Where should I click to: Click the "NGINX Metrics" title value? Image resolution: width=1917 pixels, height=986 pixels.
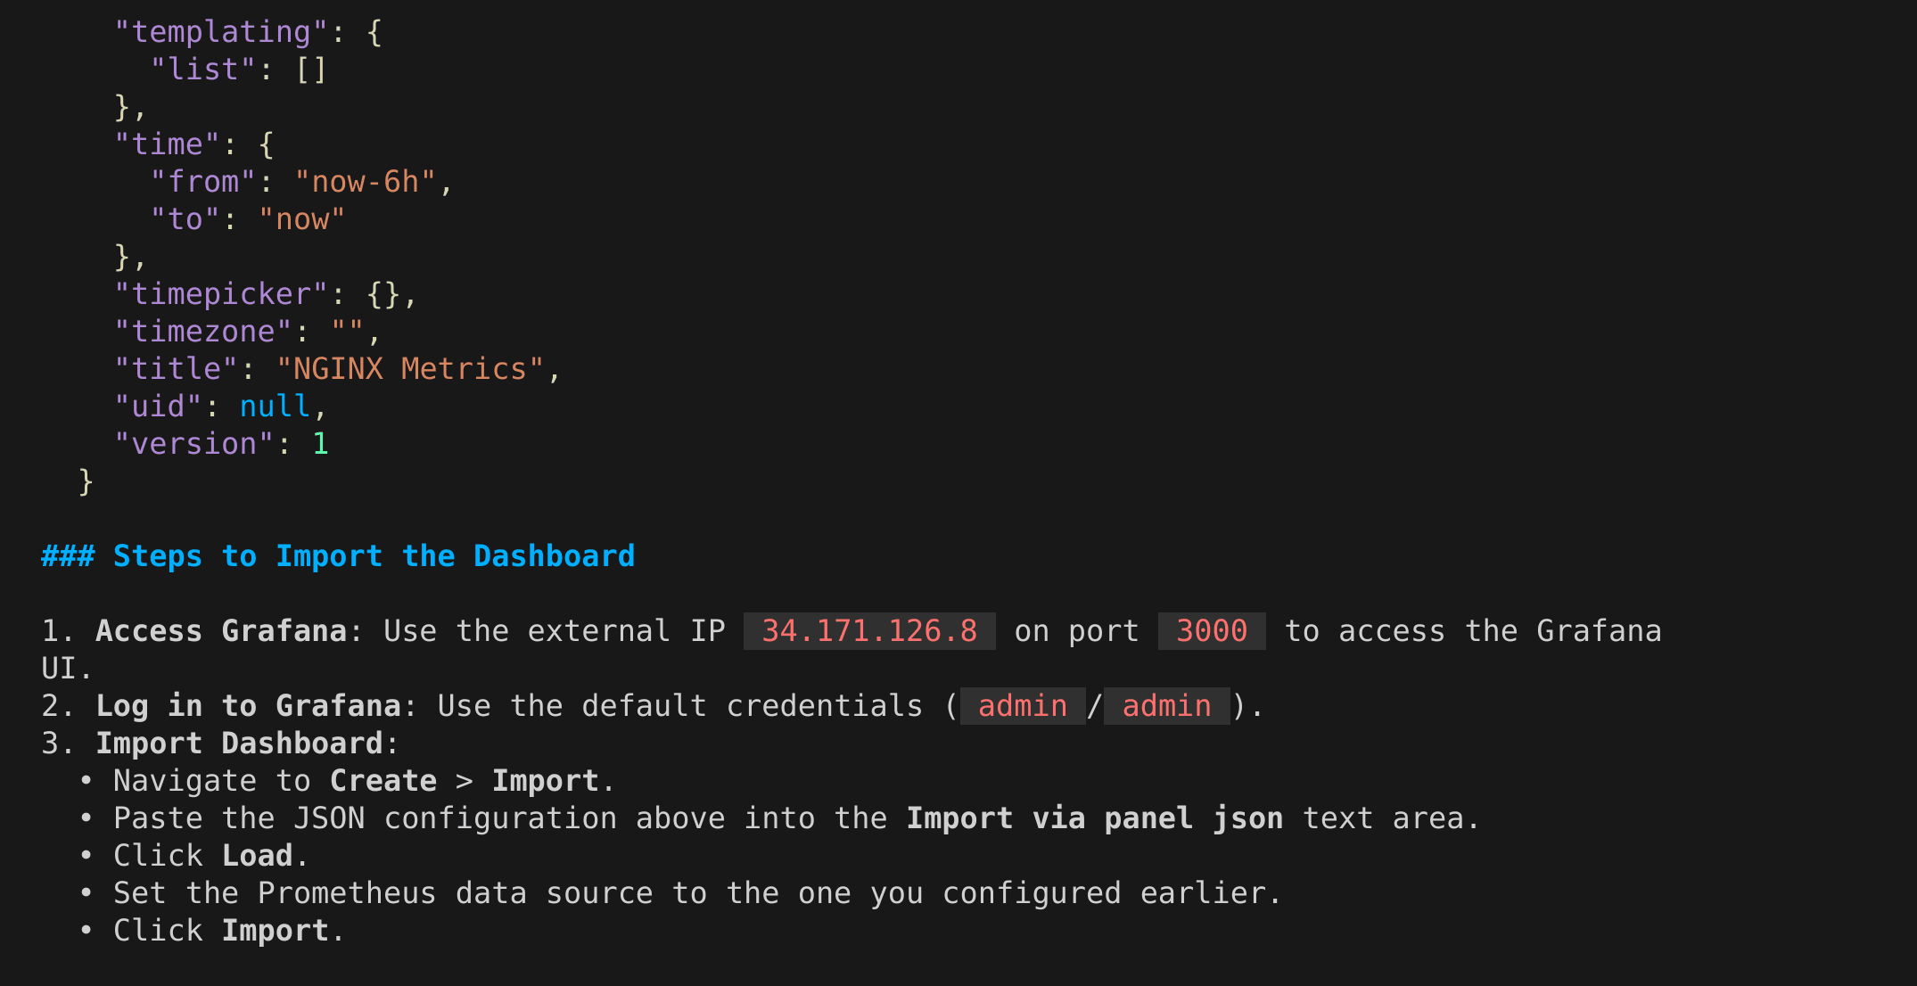point(410,369)
